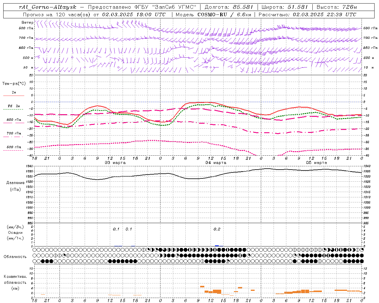Click the 'Ветер' wind panel label
This screenshot has height=303, width=379.
27,22
